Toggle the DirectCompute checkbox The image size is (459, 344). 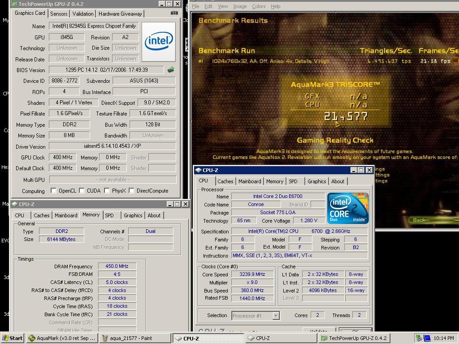[131, 191]
